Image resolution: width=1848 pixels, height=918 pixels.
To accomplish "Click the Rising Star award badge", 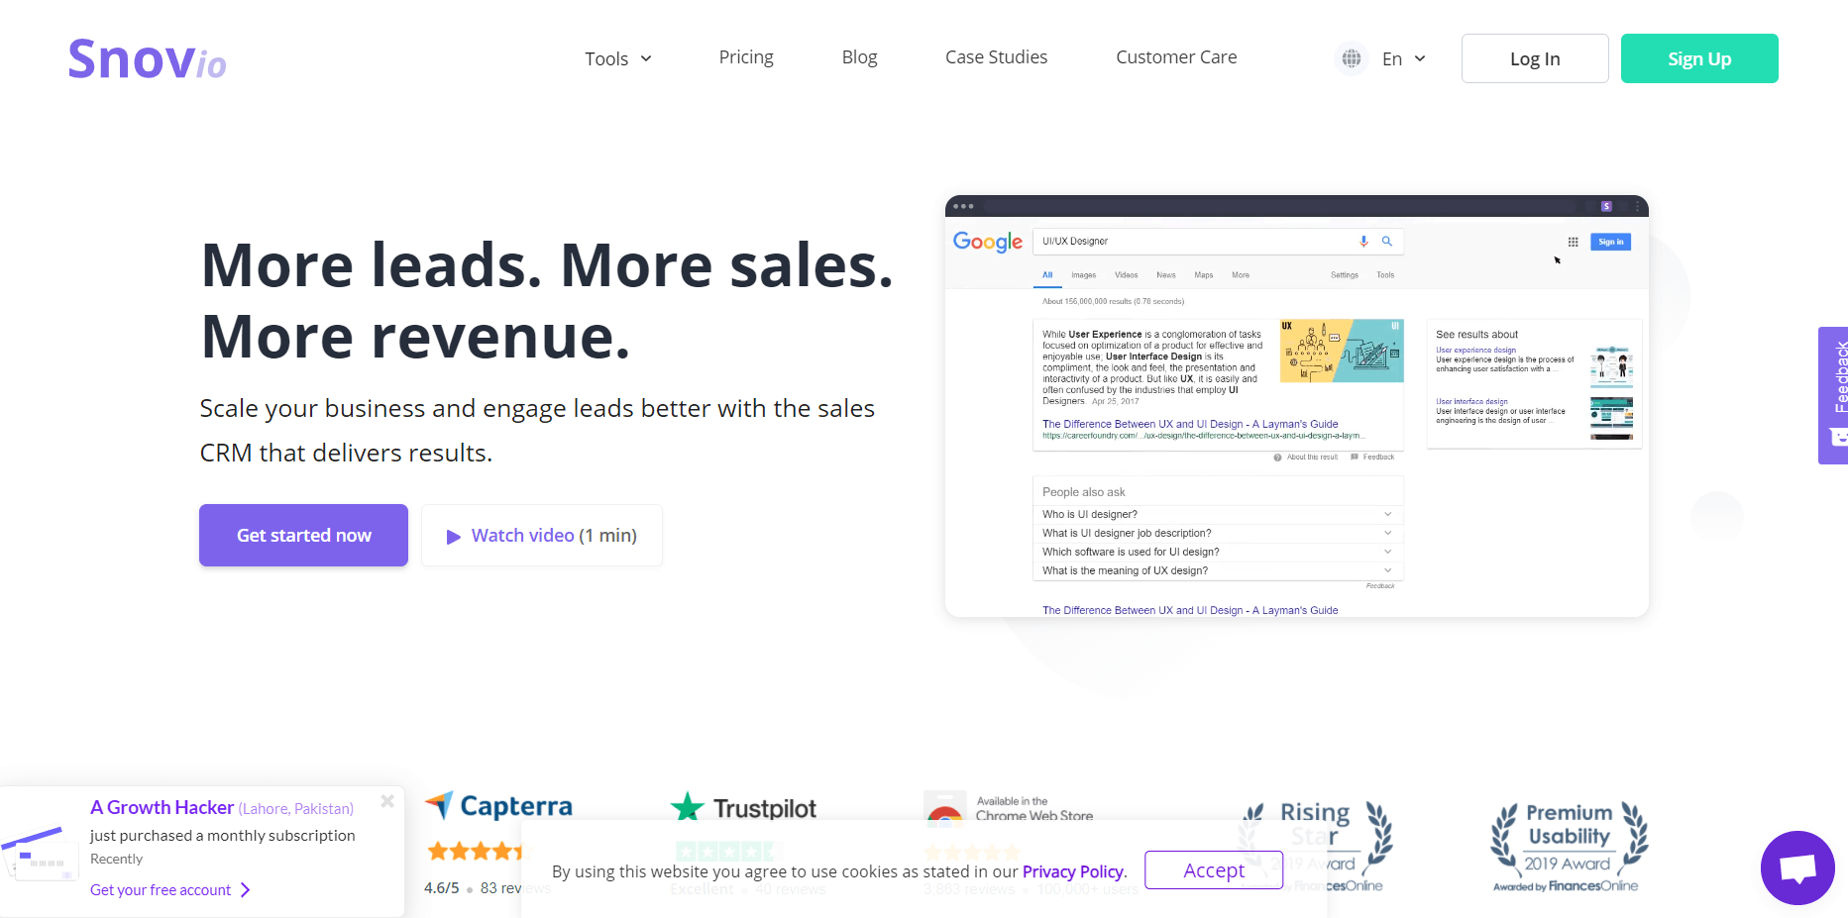I will pos(1316,847).
